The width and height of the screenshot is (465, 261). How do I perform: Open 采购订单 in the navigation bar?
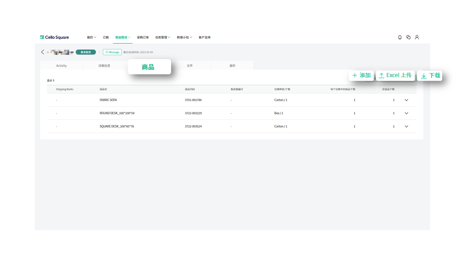[143, 37]
